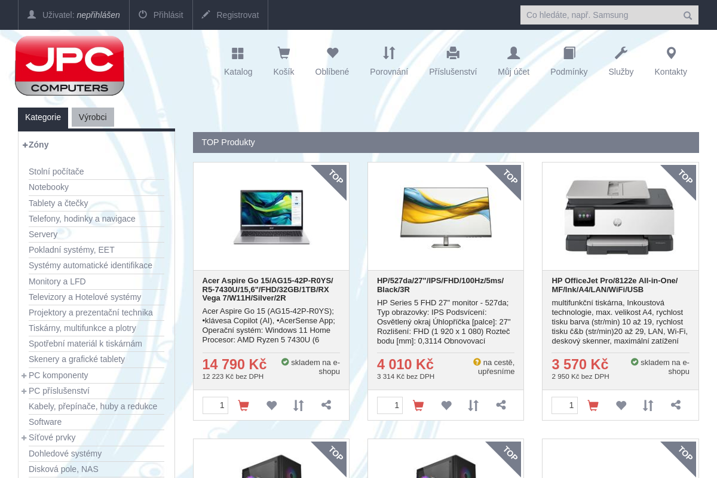Compare HP OfficeJet Pro printer
The width and height of the screenshot is (717, 478).
[x=648, y=406]
